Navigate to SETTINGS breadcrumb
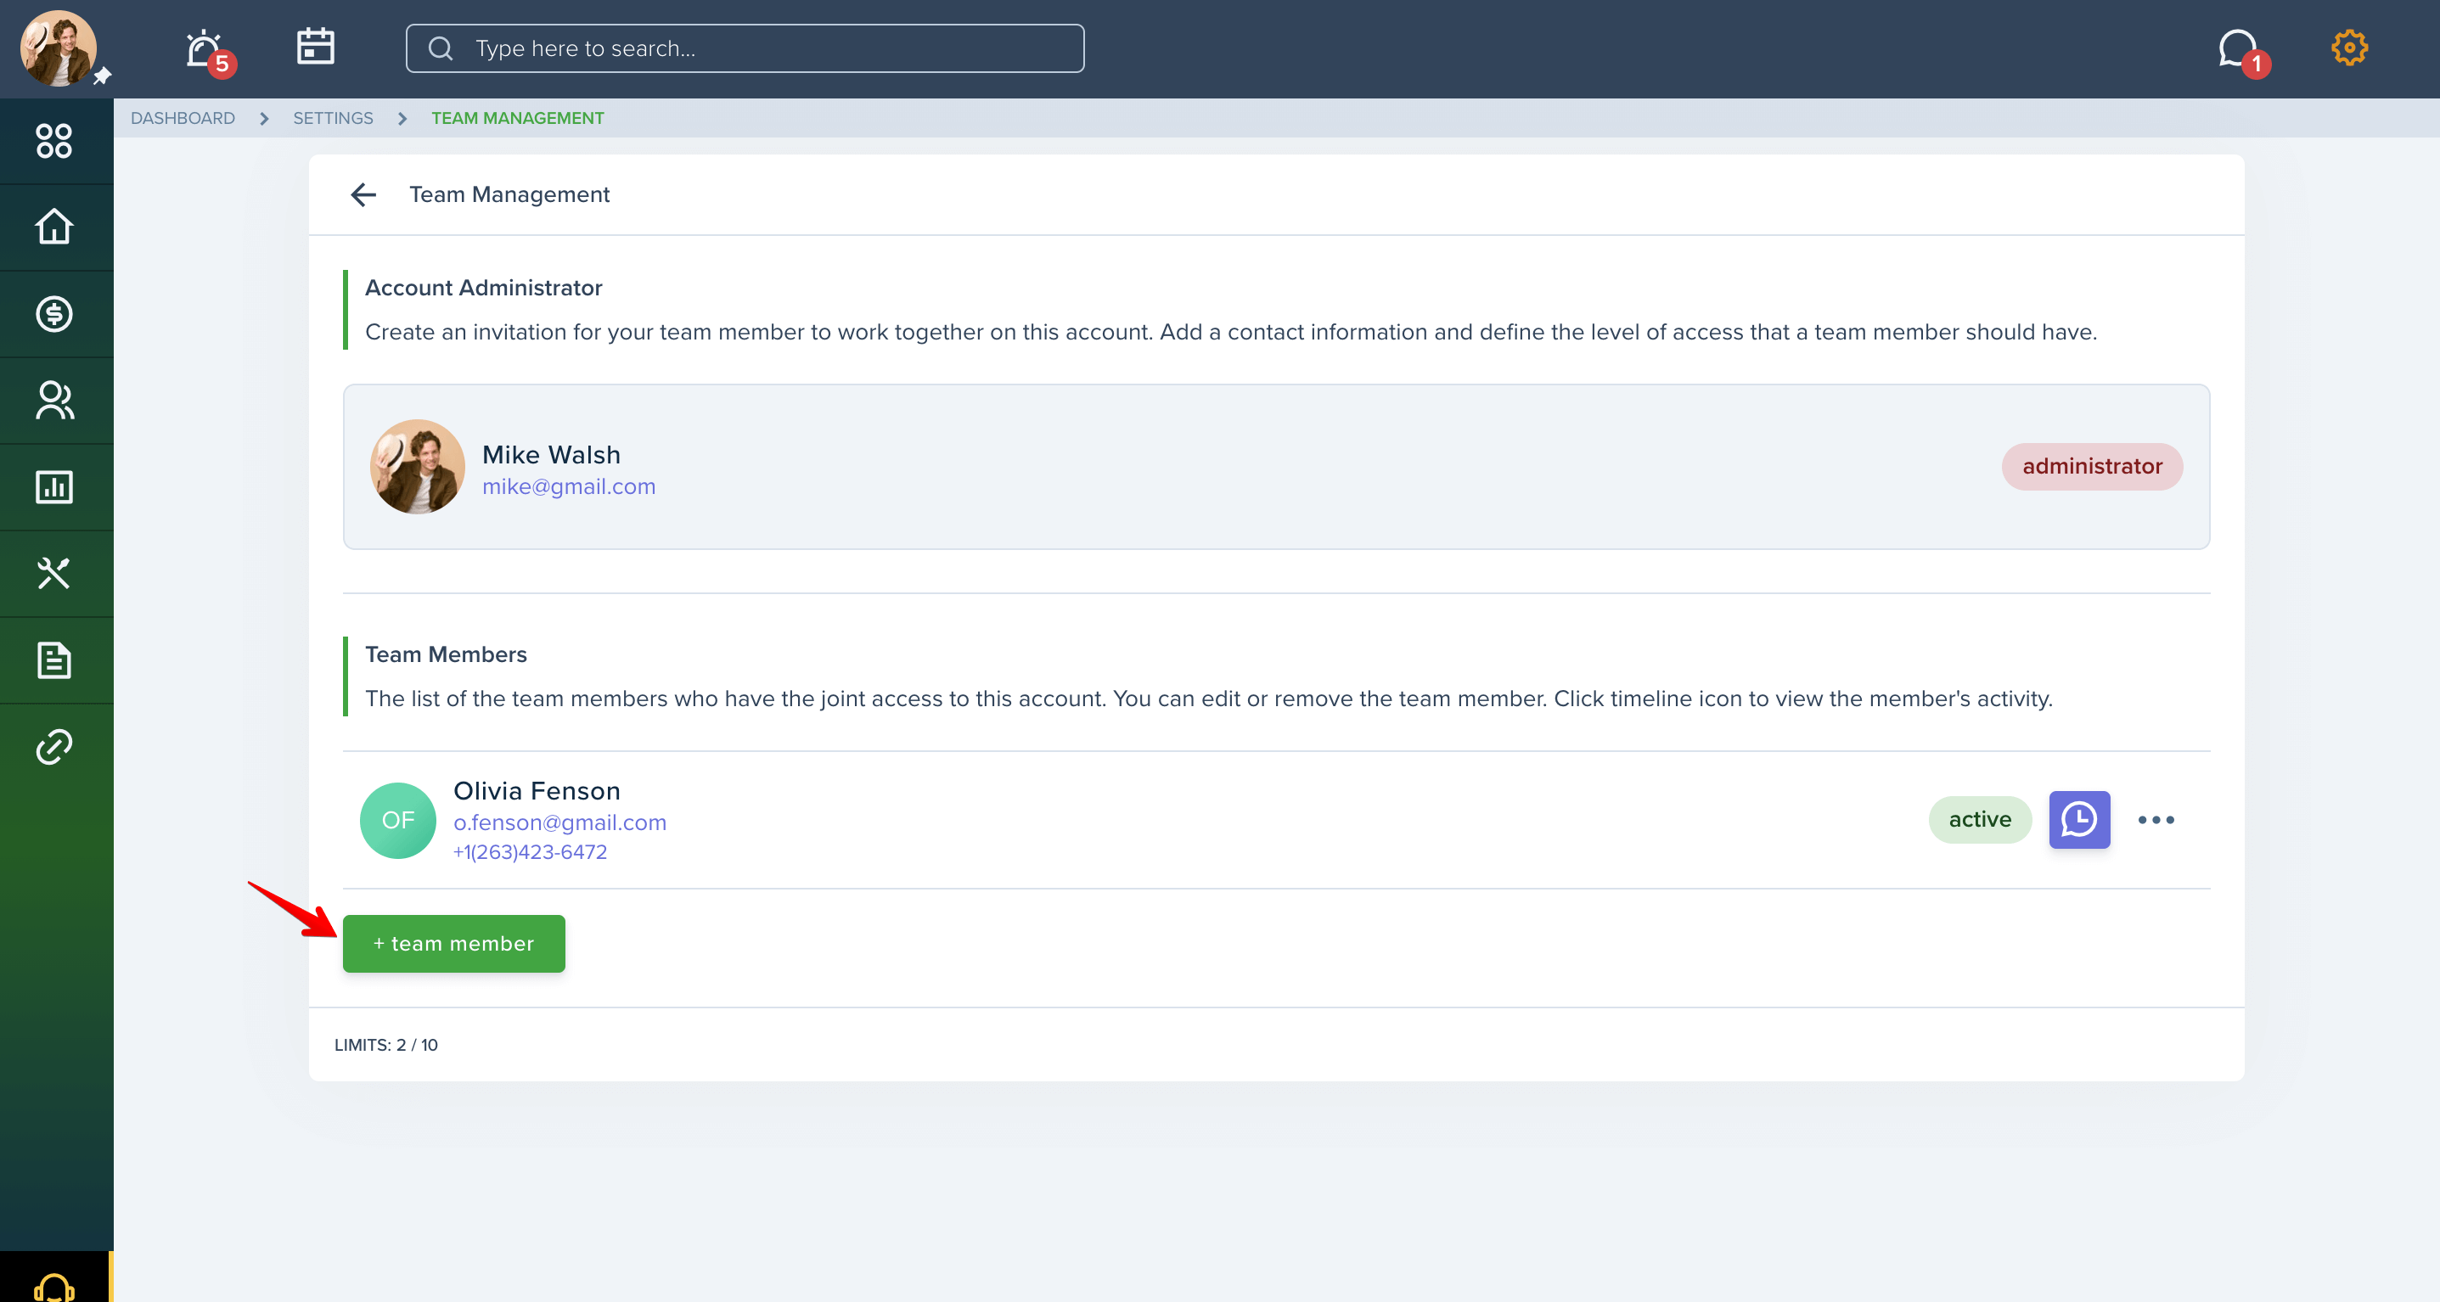 coord(333,118)
